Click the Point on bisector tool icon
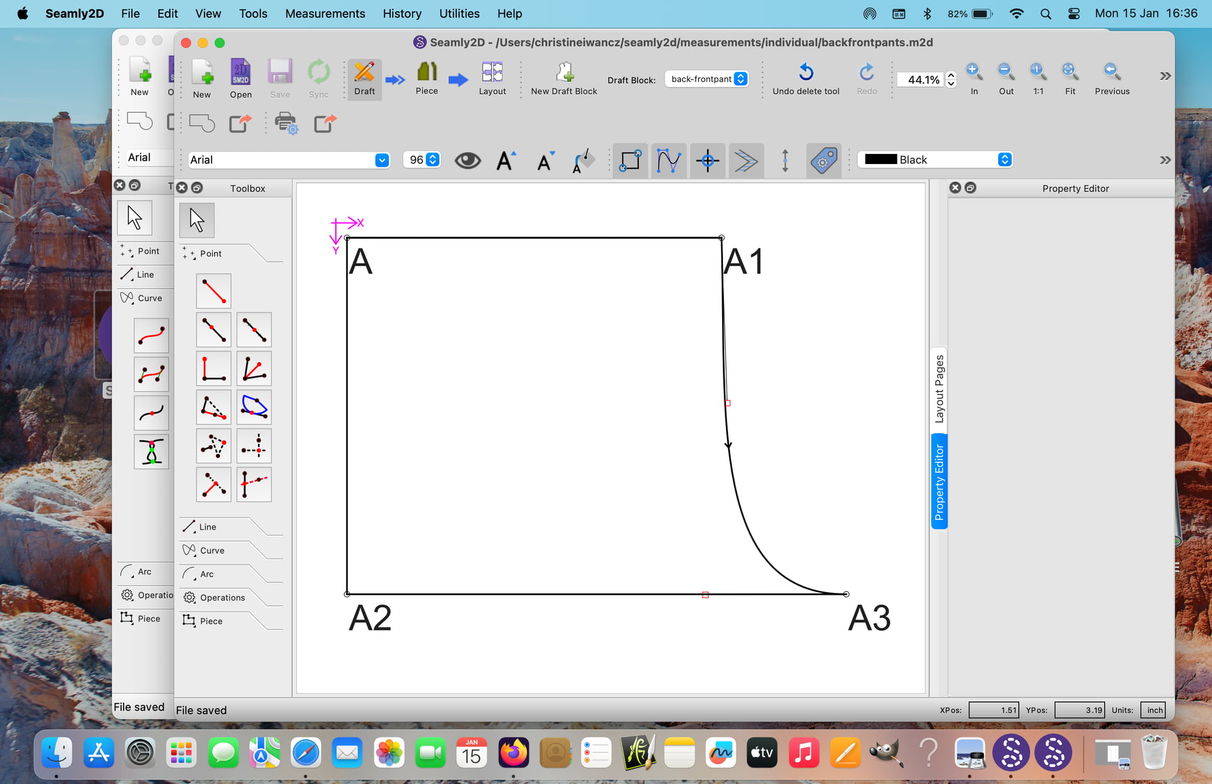Image resolution: width=1212 pixels, height=784 pixels. click(254, 369)
